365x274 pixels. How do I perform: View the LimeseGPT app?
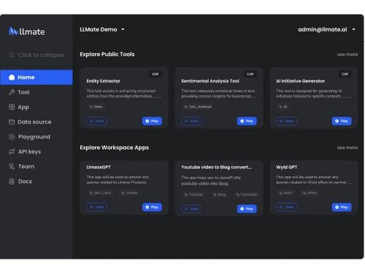point(96,207)
